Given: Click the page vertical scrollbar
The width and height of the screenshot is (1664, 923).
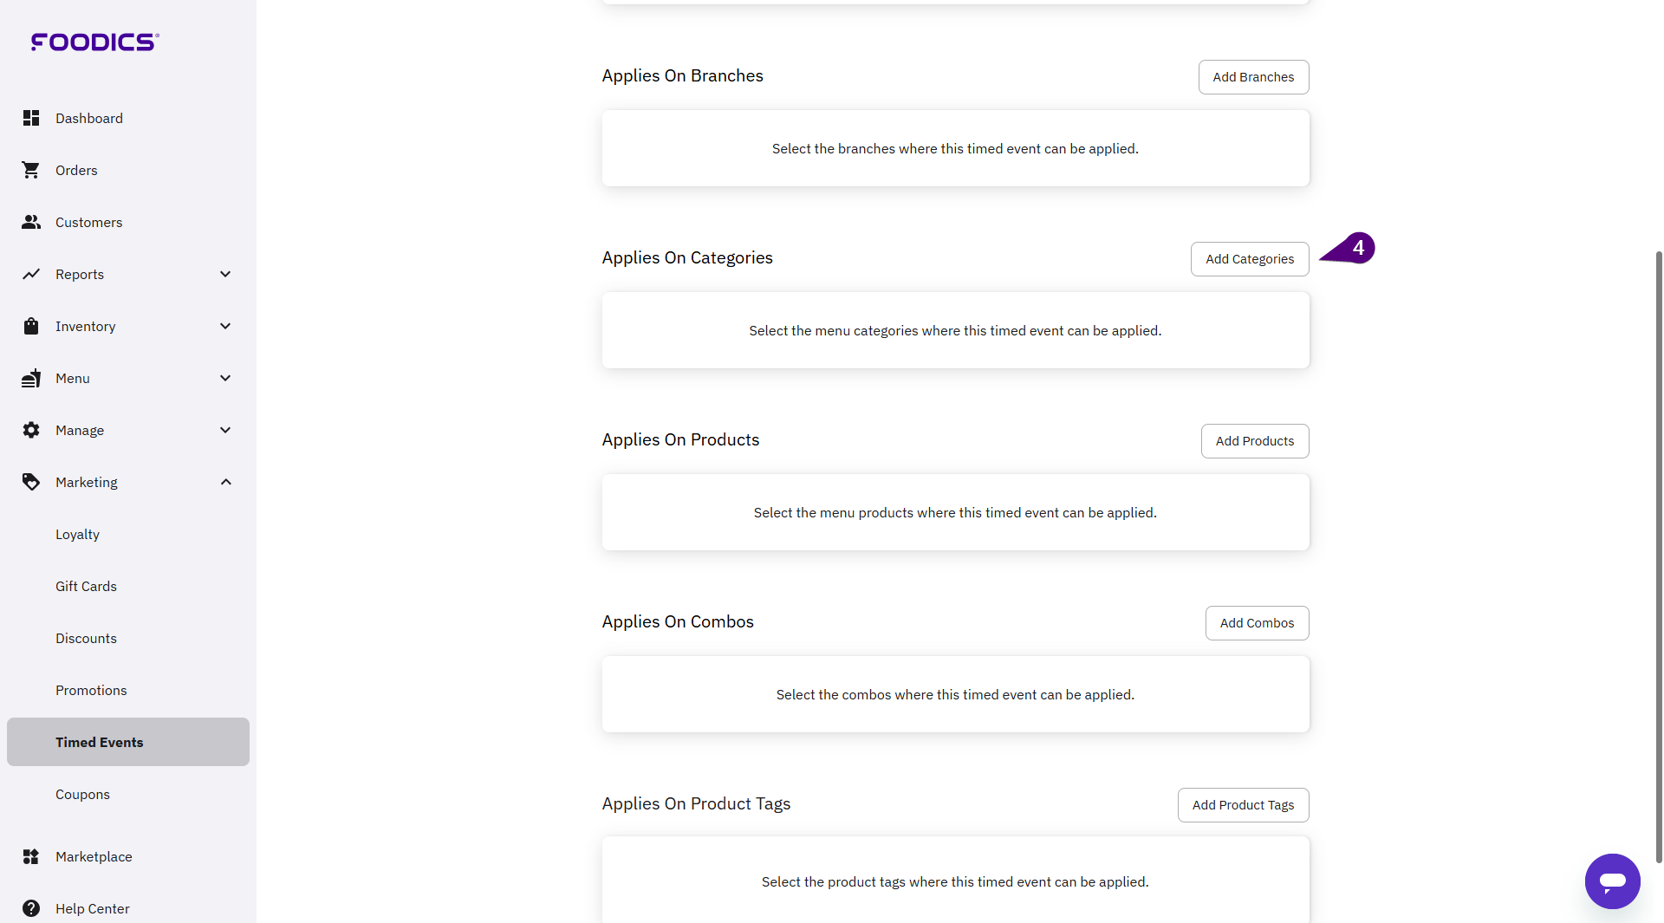Looking at the screenshot, I should (1658, 555).
